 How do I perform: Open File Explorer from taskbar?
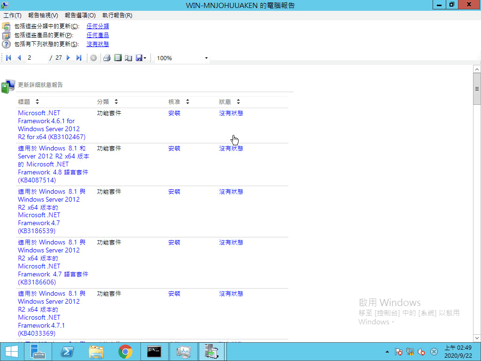coord(96,352)
